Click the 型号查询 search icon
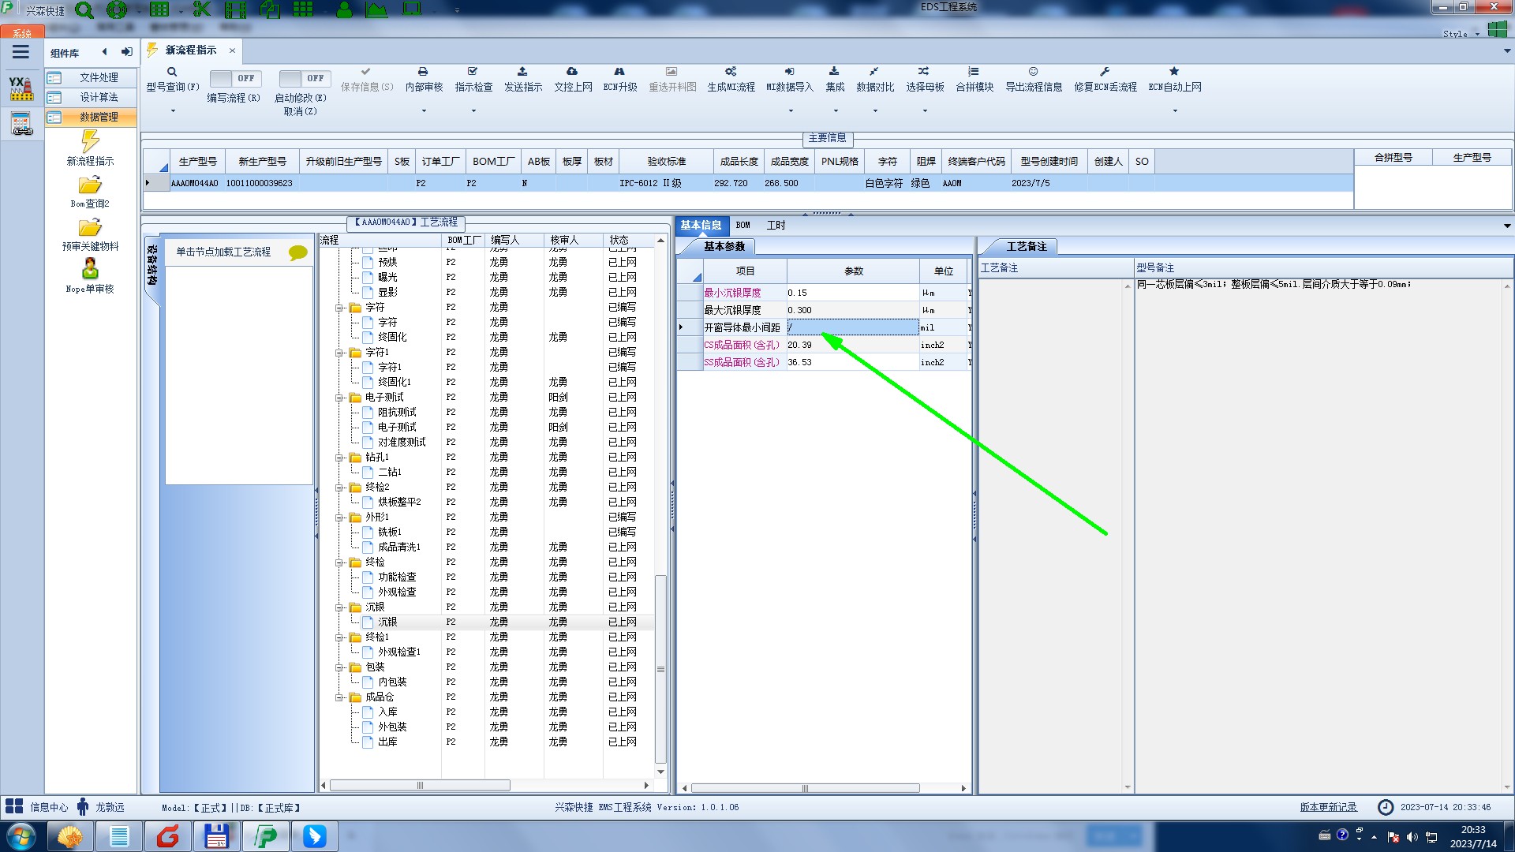Image resolution: width=1515 pixels, height=852 pixels. coord(172,72)
